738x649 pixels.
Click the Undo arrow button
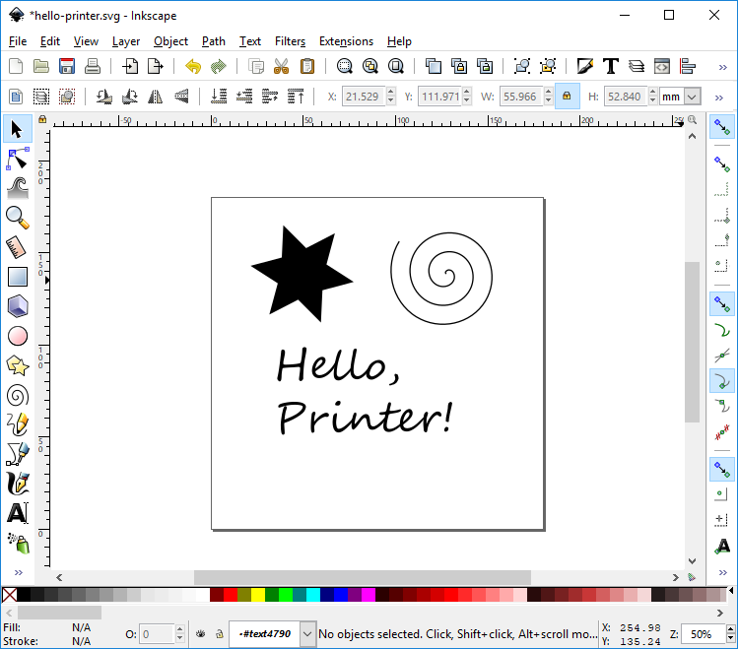tap(193, 66)
